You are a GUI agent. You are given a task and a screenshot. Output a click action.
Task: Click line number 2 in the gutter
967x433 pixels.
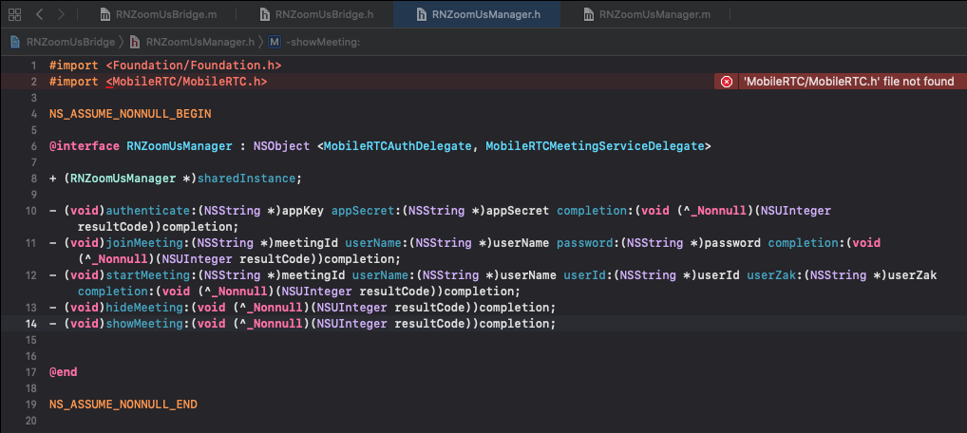tap(33, 83)
